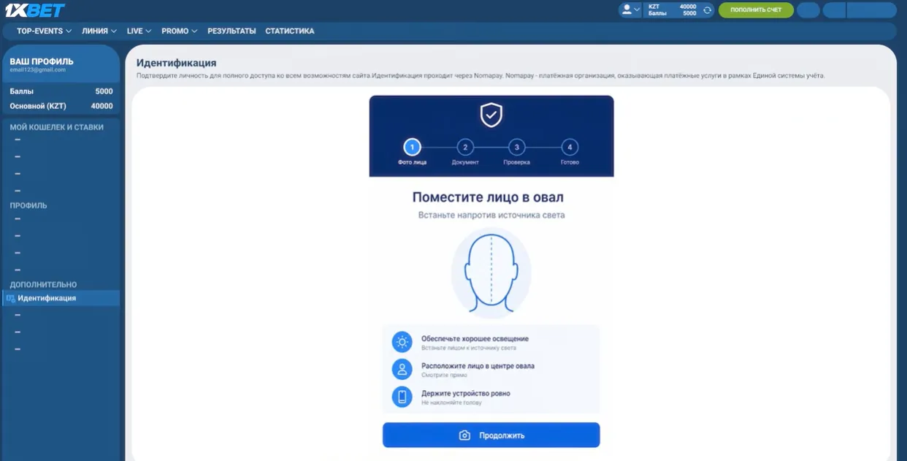907x461 pixels.
Task: Click the email123@gmail.com address
Action: point(37,70)
